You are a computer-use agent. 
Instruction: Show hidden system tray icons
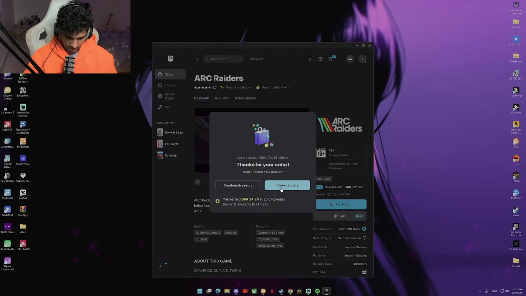(x=480, y=291)
